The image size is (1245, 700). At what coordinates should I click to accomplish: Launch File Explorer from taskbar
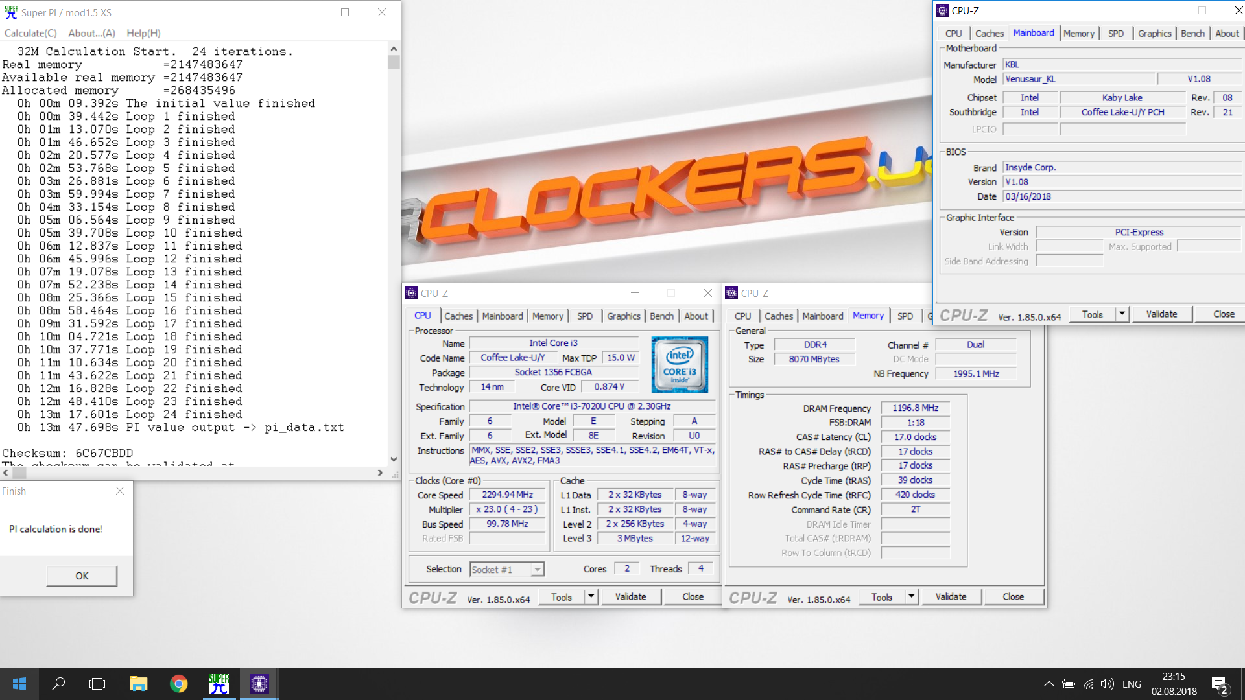click(138, 684)
